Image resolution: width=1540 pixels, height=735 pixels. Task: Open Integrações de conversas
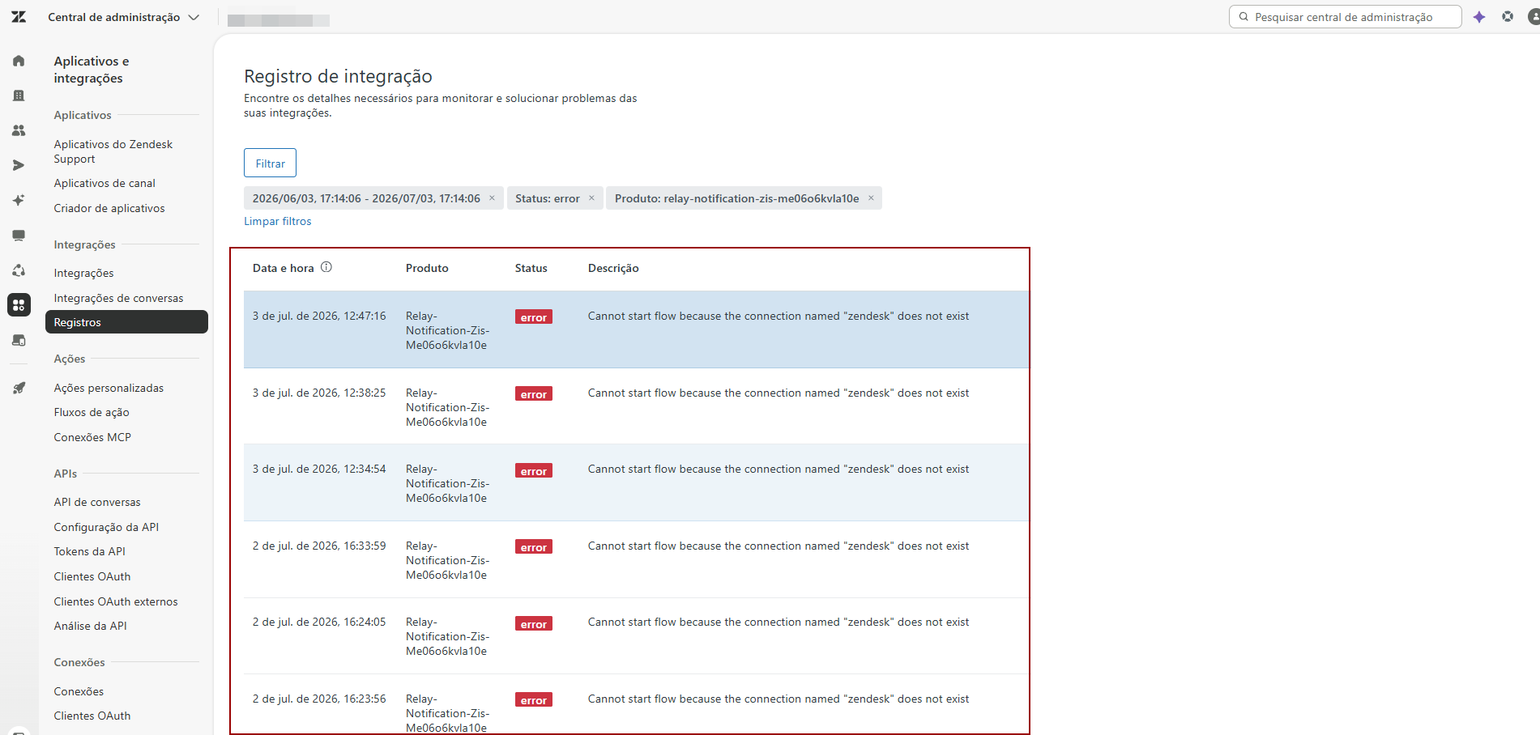tap(118, 298)
